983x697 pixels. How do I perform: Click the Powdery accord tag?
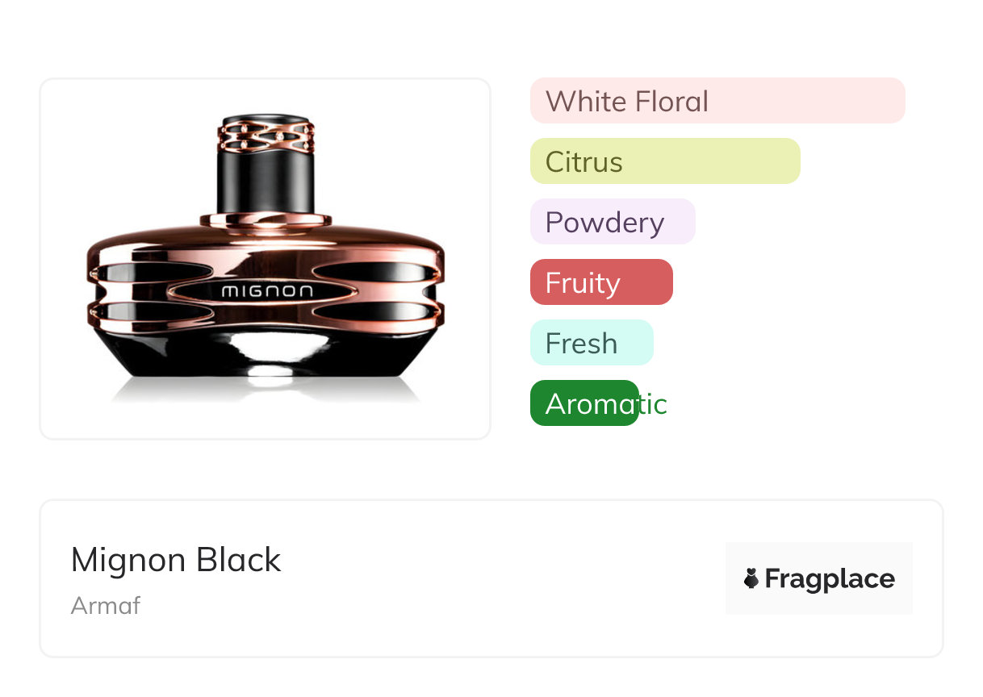click(612, 222)
